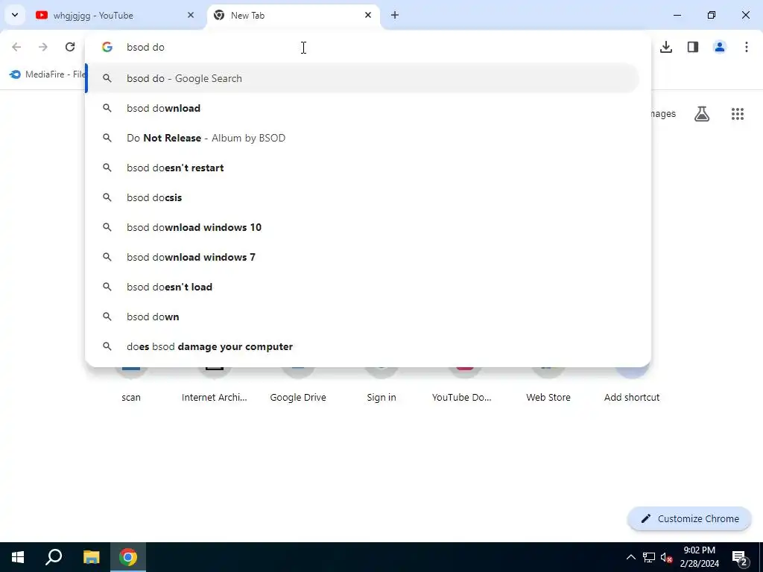This screenshot has height=572, width=763.
Task: Focus the address bar with 'bsod do'
Action: point(367,47)
